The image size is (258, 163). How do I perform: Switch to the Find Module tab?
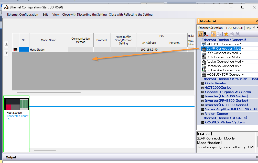(235, 28)
